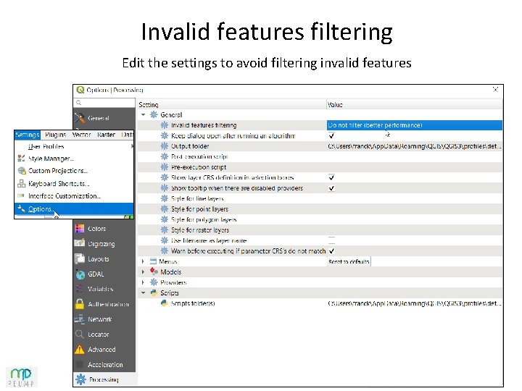The height and width of the screenshot is (391, 522).
Task: Click the Interface Customization icon
Action: coord(21,195)
